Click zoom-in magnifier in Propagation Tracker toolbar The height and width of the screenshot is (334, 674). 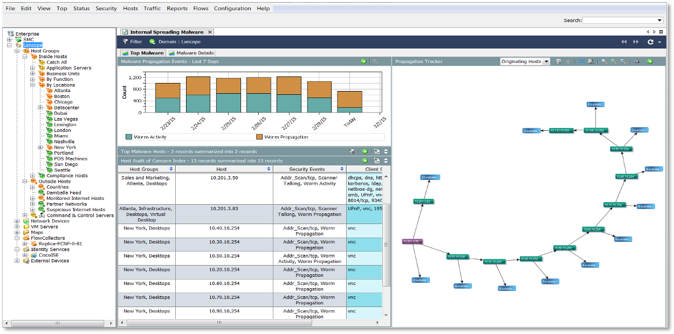point(614,61)
